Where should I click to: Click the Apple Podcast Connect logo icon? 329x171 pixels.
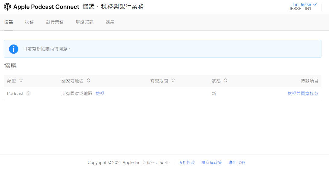pyautogui.click(x=7, y=7)
